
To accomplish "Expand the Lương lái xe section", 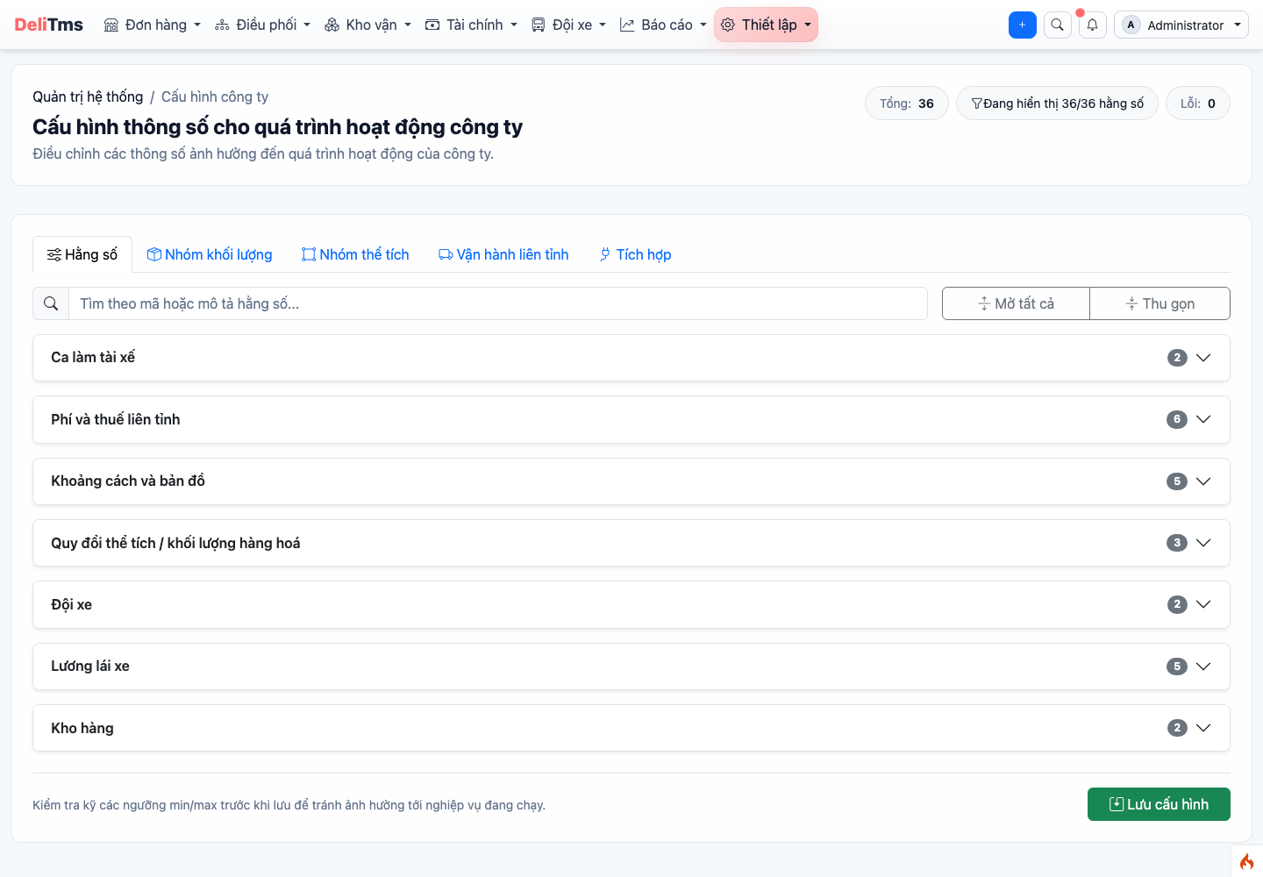I will (x=631, y=667).
